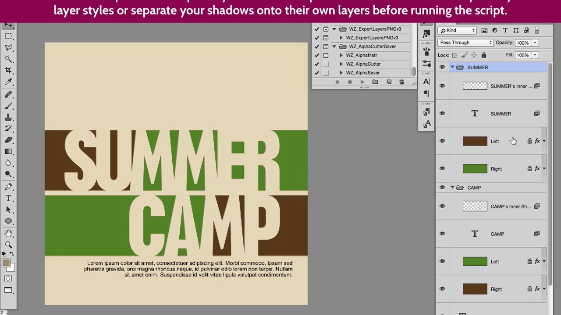Filter layers by adjustment layers icon
Viewport: 561px width, 315px height.
(x=495, y=30)
